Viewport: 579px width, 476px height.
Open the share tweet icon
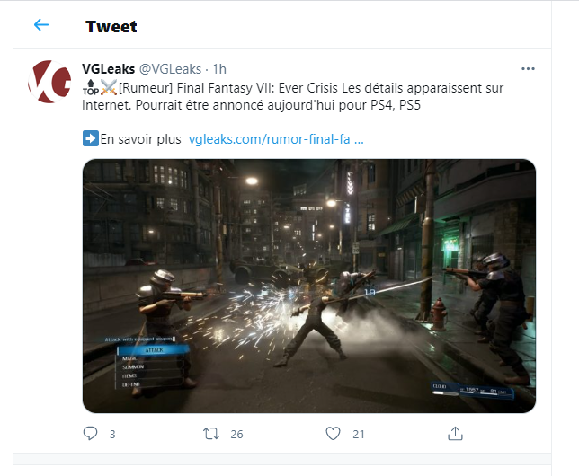tap(455, 434)
